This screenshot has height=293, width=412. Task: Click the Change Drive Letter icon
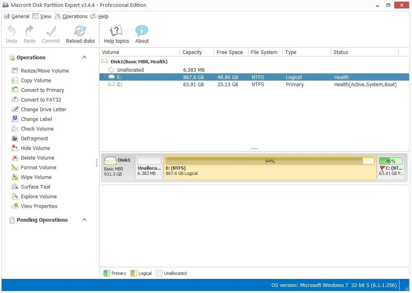15,109
